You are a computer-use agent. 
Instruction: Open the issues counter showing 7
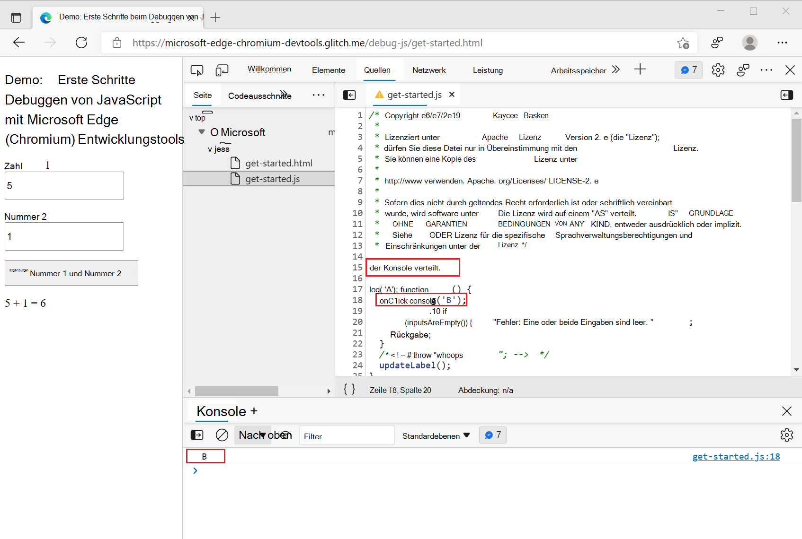tap(688, 70)
